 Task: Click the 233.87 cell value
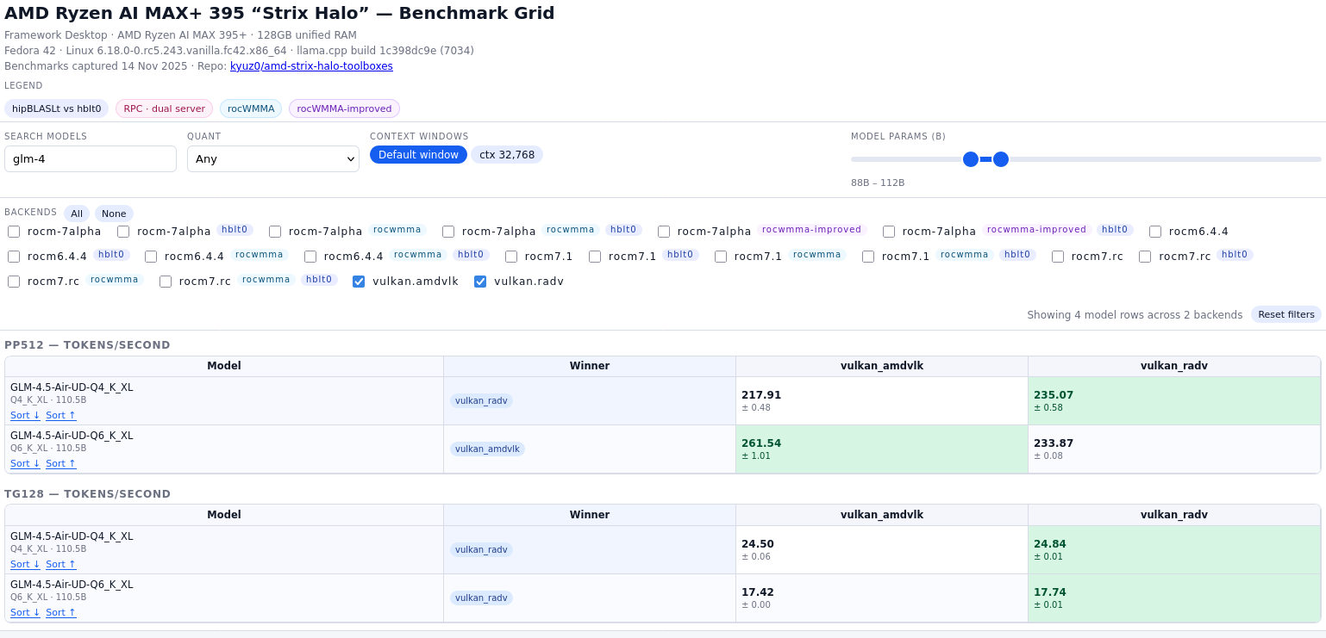click(1054, 443)
